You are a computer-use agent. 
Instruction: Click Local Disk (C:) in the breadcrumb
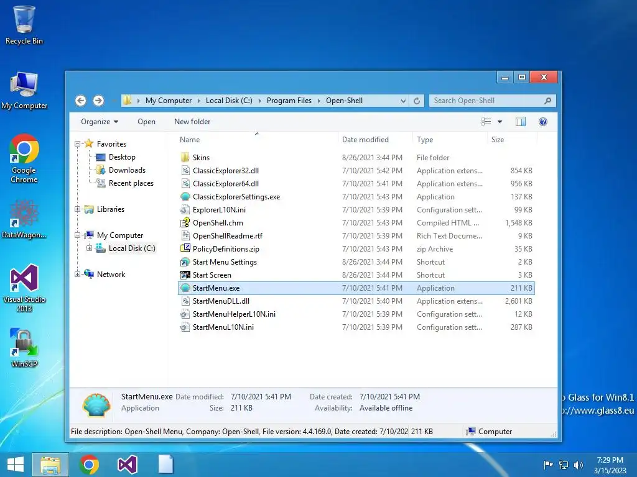click(229, 101)
